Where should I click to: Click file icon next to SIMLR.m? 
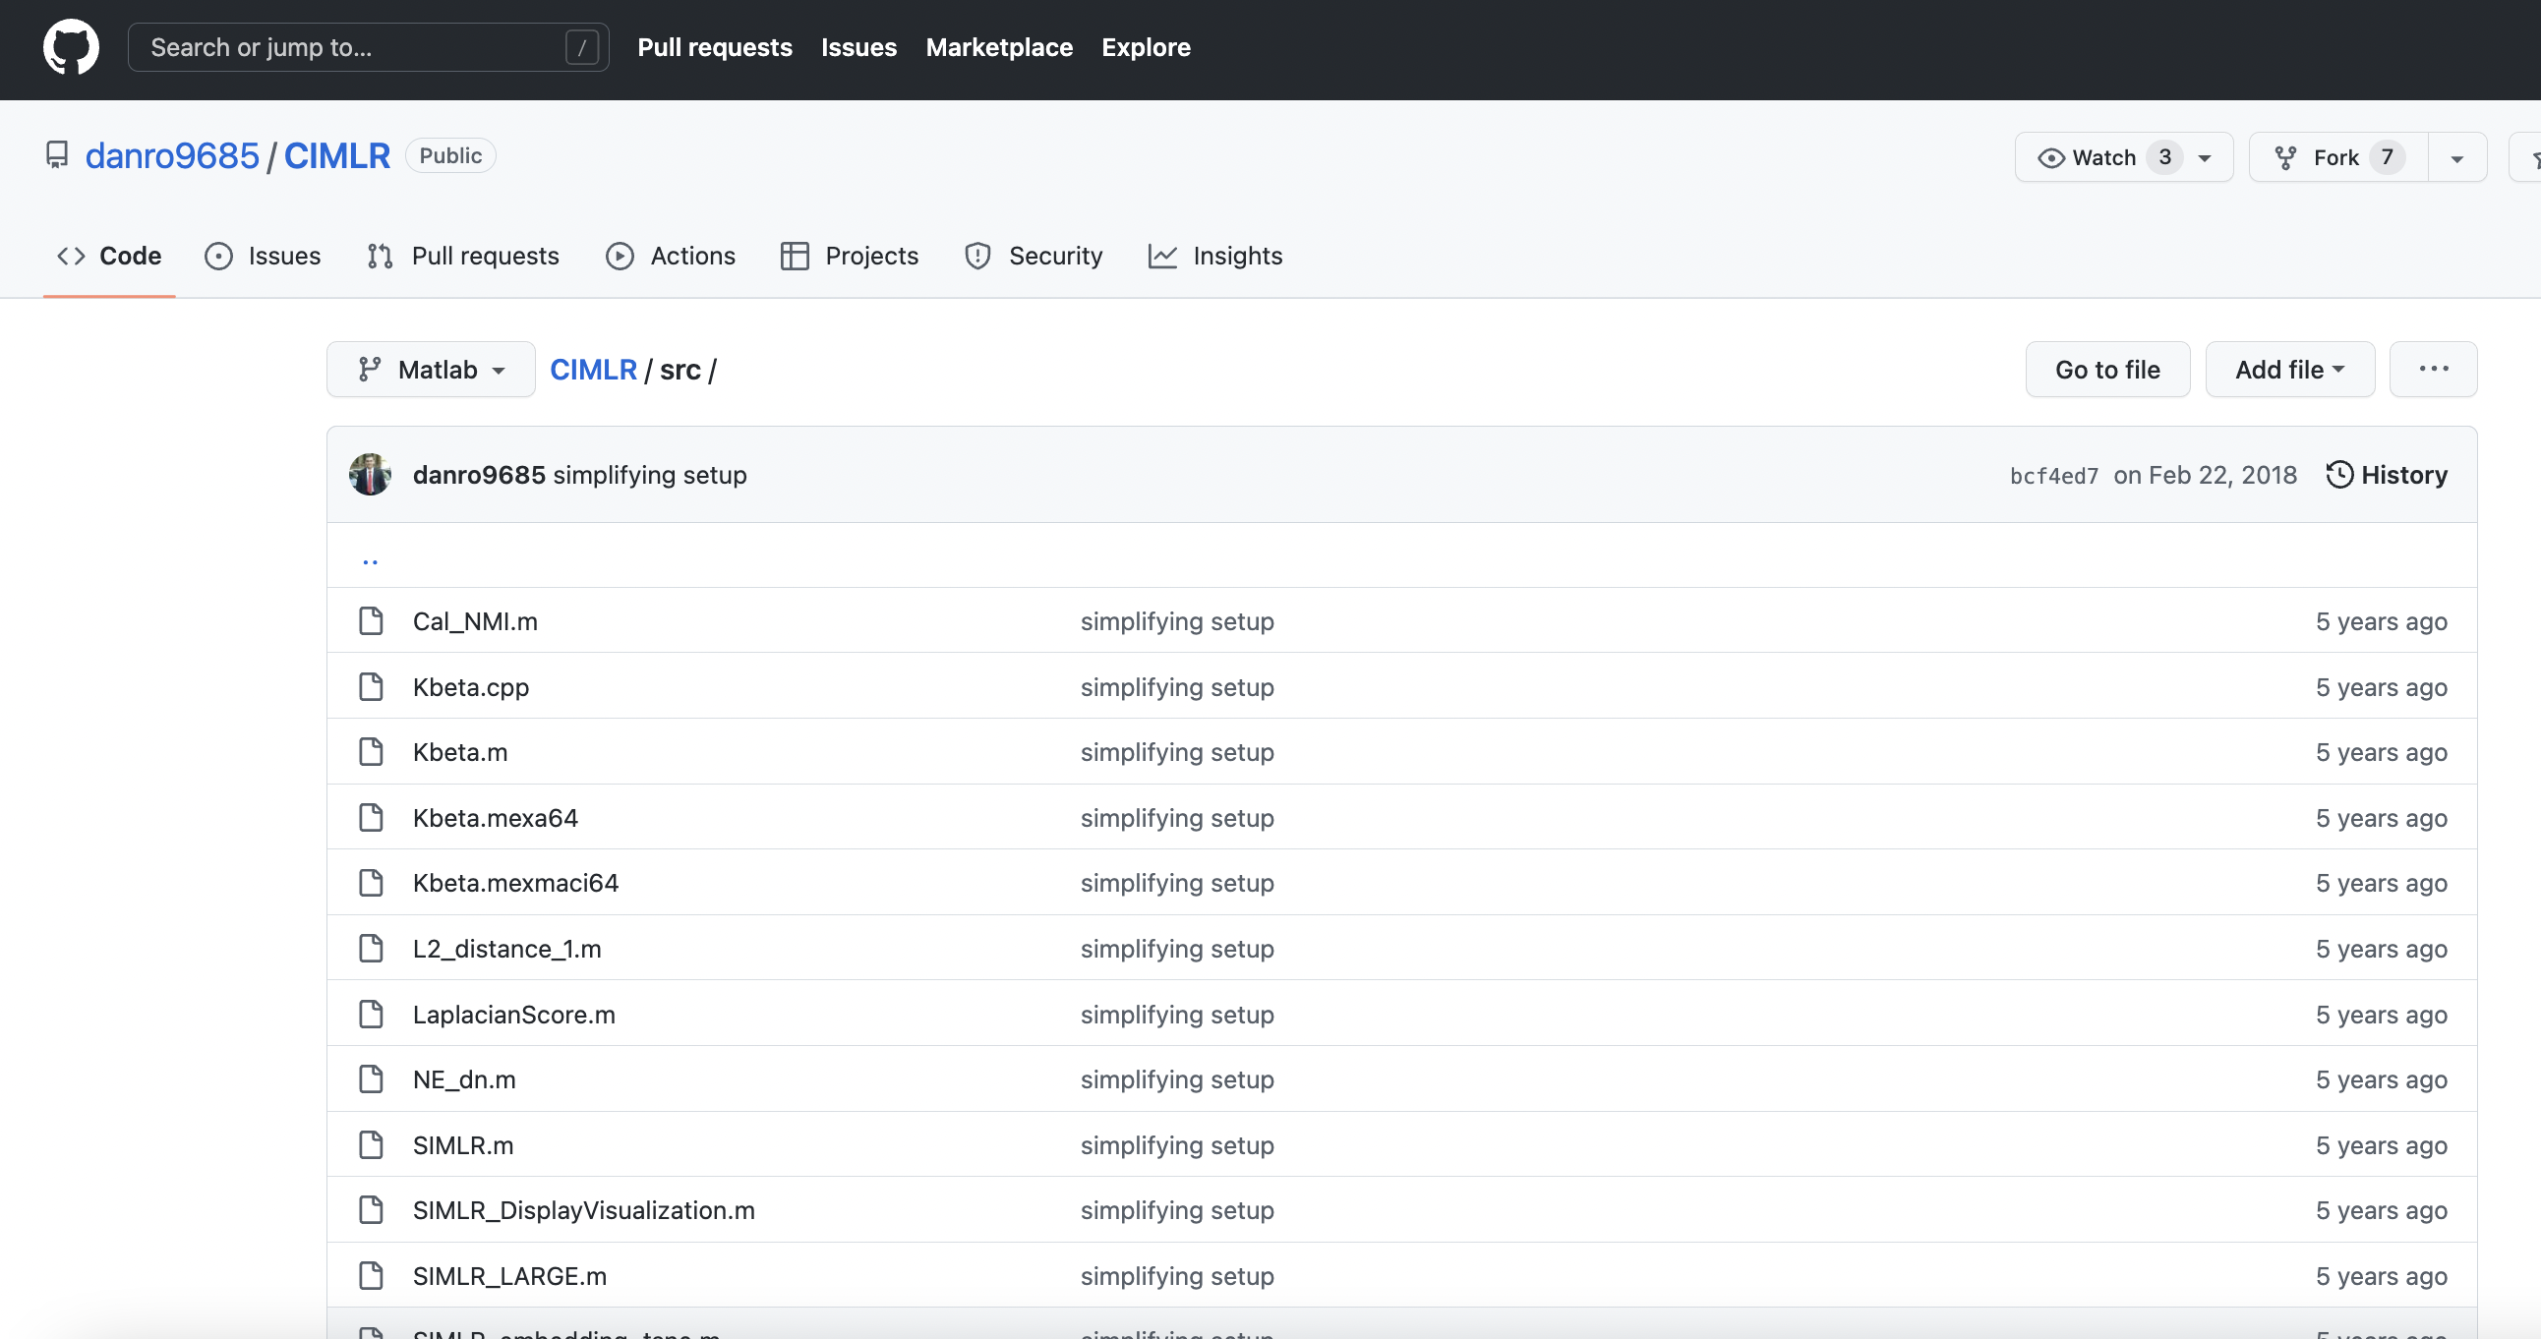(x=371, y=1144)
